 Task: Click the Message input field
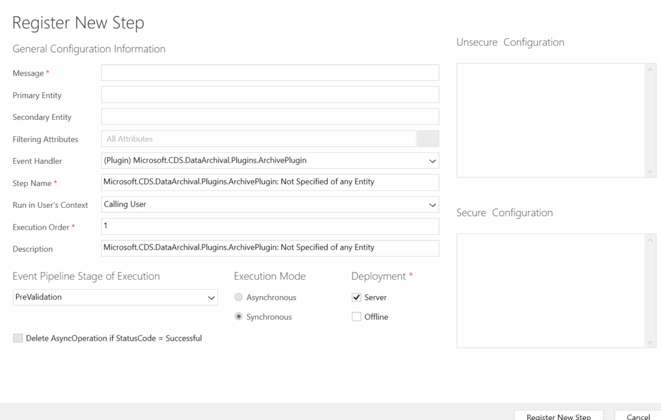pyautogui.click(x=270, y=73)
